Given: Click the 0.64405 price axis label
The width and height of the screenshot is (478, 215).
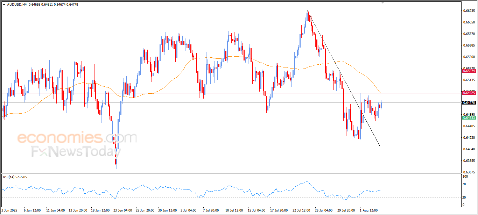Looking at the screenshot, I should tap(469, 126).
